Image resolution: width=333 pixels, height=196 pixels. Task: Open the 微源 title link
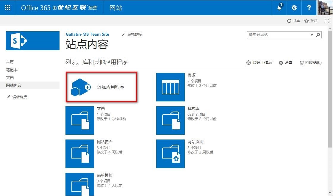[x=192, y=75]
